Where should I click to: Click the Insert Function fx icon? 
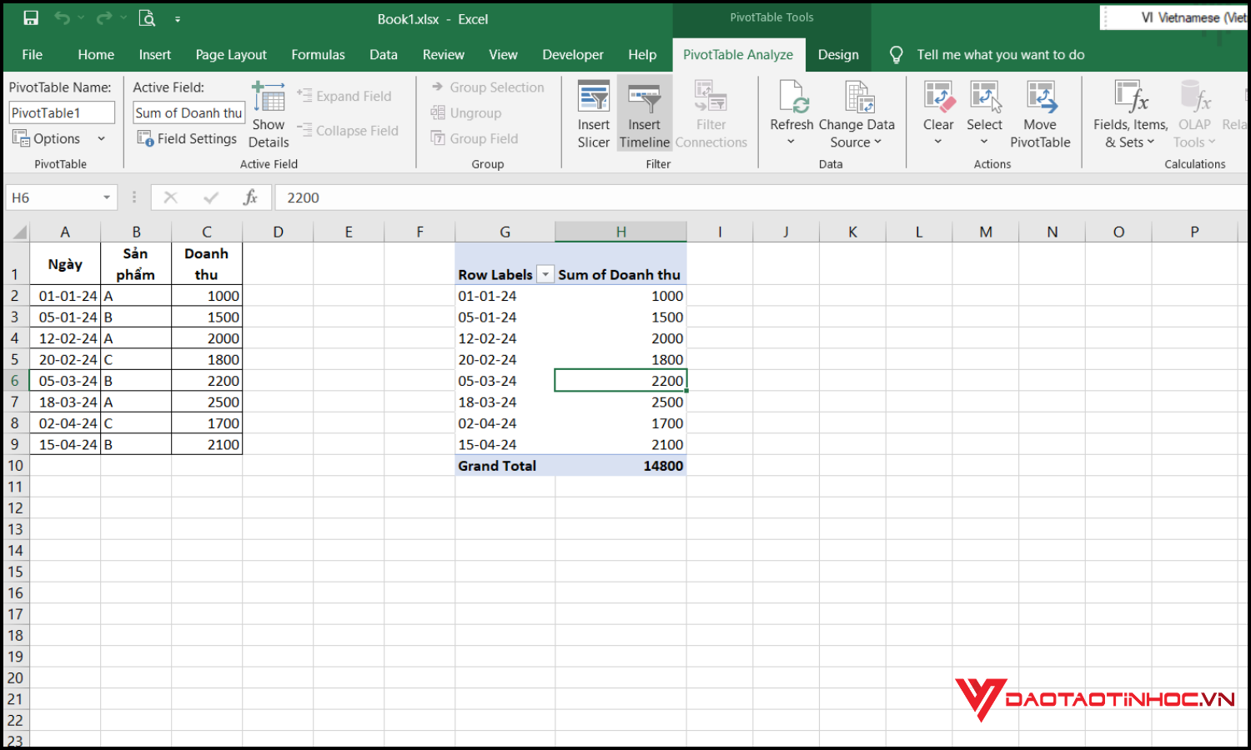[x=250, y=197]
